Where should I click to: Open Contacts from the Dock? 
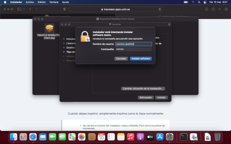pyautogui.click(x=92, y=137)
